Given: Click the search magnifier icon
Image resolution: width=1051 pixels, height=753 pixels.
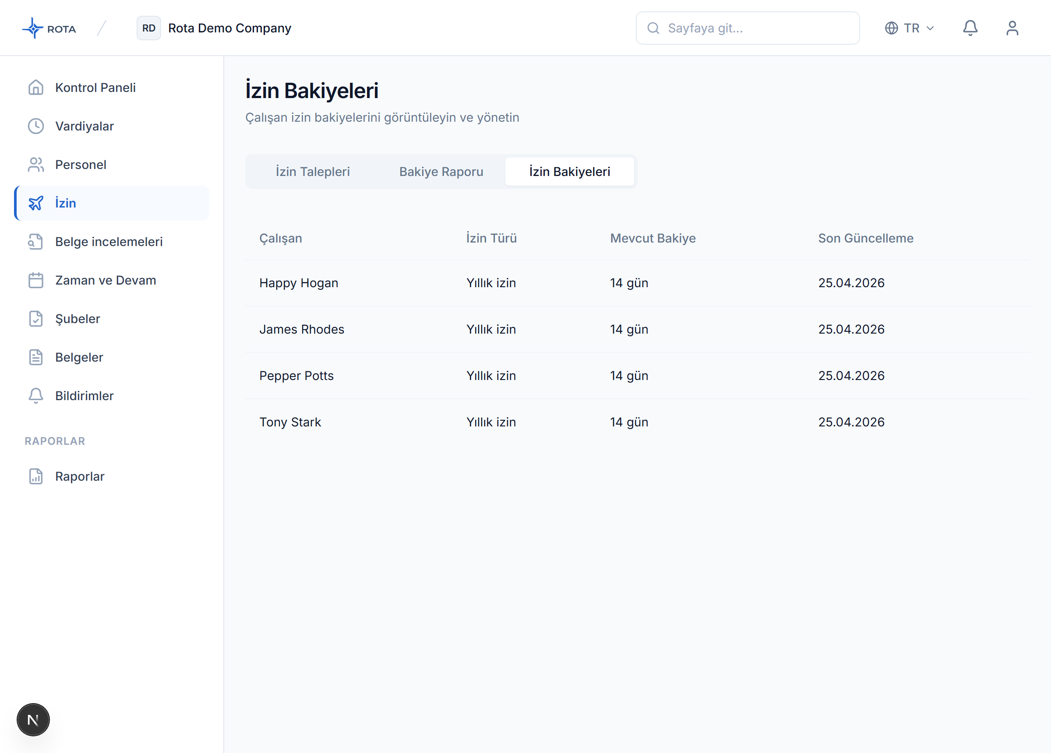Looking at the screenshot, I should (653, 28).
